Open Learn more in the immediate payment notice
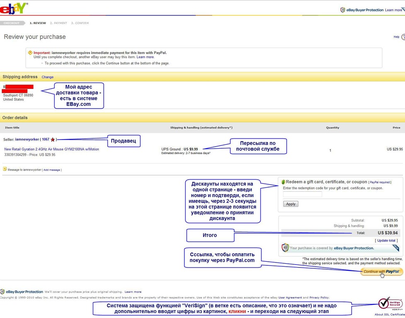This screenshot has width=405, height=318. click(145, 57)
